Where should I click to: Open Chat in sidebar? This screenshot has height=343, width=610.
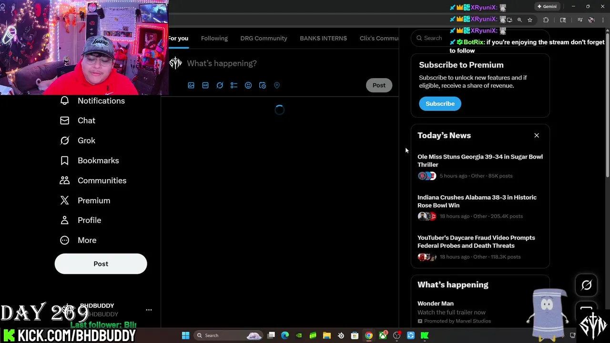pos(78,121)
